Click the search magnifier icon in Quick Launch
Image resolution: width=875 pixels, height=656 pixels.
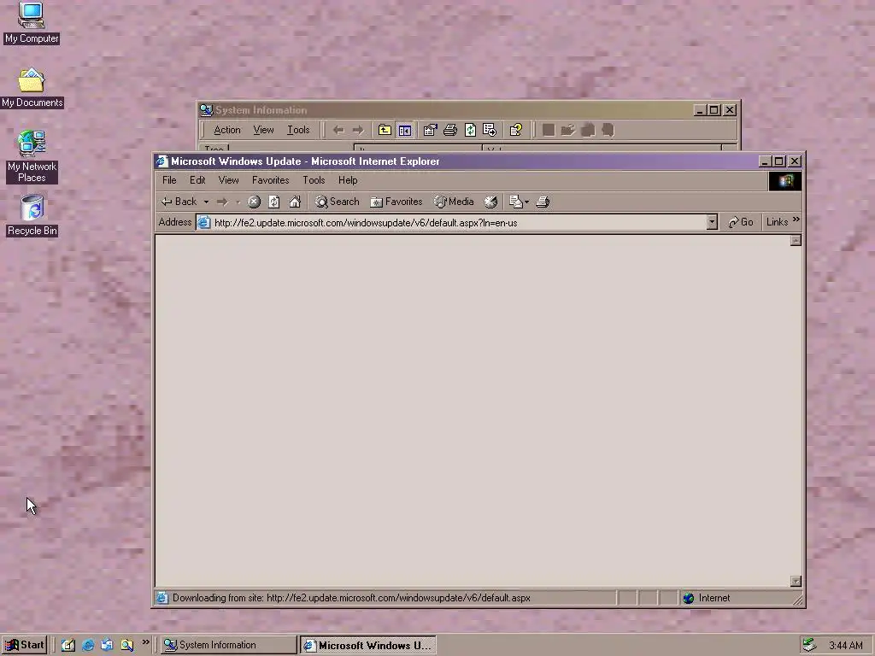click(x=126, y=646)
